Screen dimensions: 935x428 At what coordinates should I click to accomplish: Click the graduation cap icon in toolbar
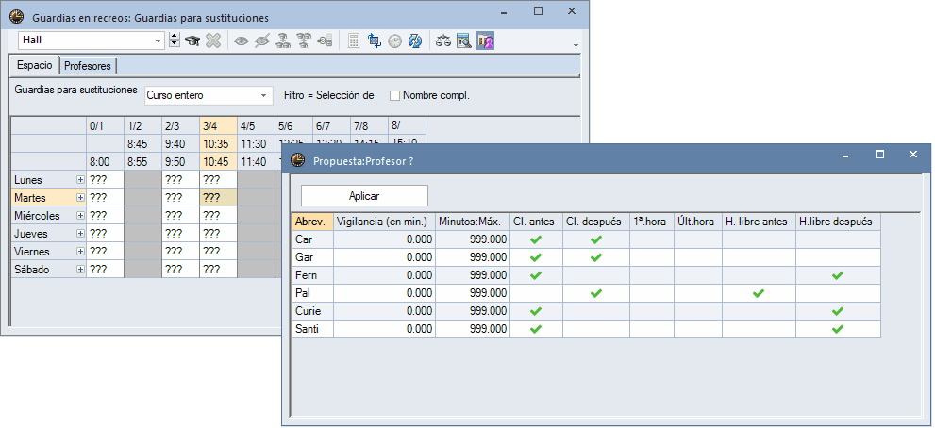pos(192,41)
